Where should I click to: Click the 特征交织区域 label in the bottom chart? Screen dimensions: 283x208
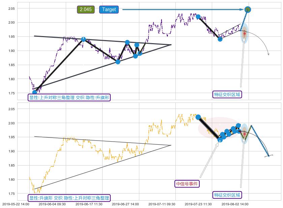[x=228, y=195]
